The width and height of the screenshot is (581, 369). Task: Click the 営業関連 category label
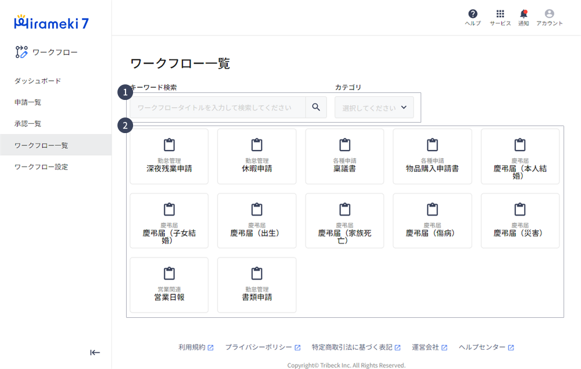point(169,289)
